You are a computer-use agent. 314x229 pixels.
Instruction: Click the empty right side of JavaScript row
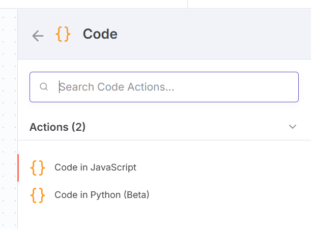coord(229,167)
